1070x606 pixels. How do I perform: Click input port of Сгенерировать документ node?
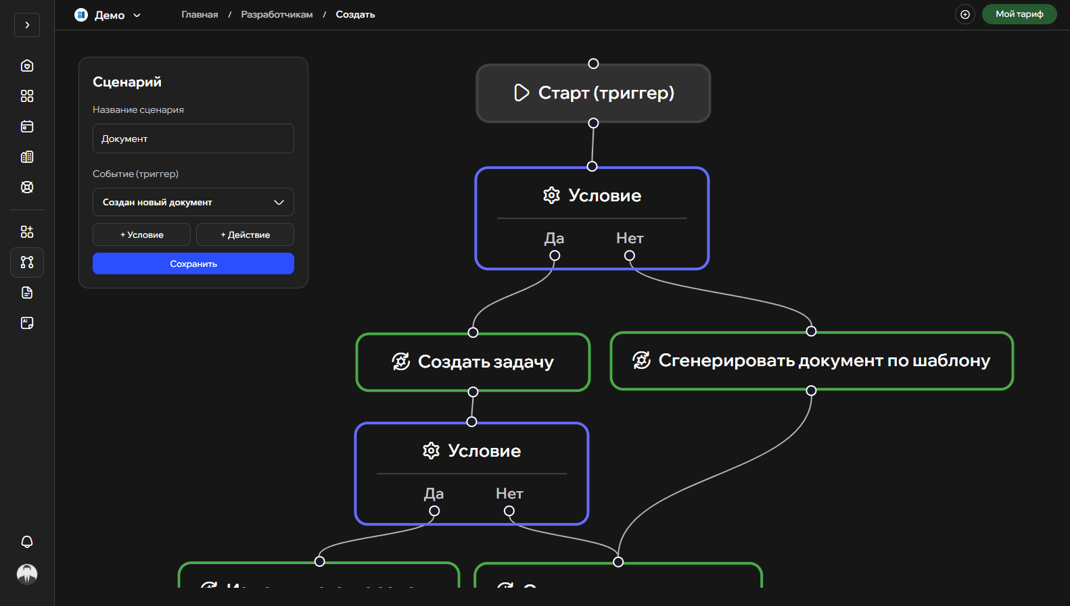[x=811, y=331]
